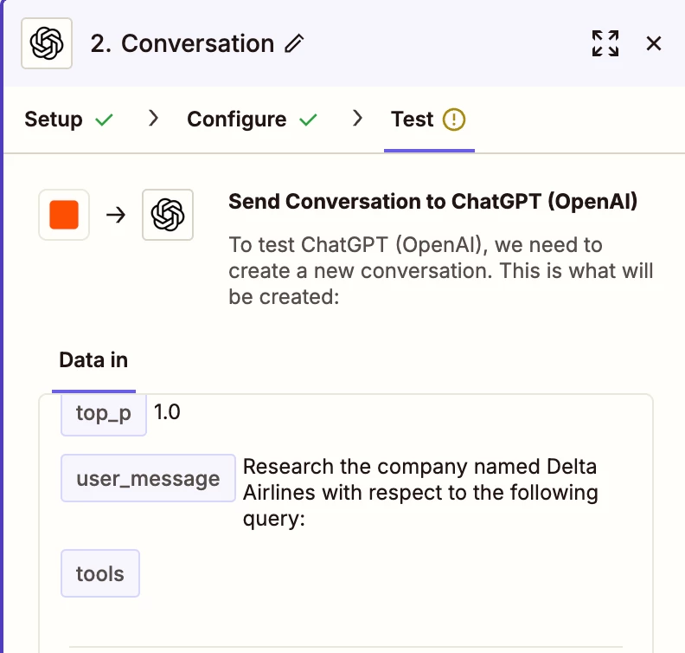This screenshot has height=653, width=685.
Task: Switch to the Test tab
Action: click(x=412, y=119)
